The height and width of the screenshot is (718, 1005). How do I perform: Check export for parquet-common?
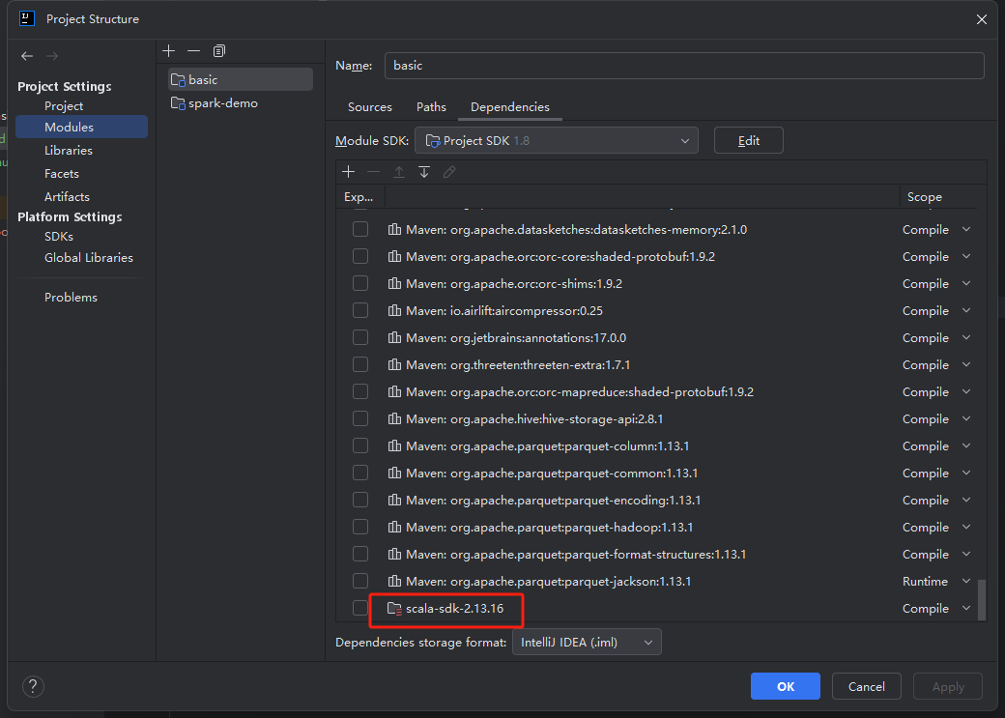coord(360,473)
